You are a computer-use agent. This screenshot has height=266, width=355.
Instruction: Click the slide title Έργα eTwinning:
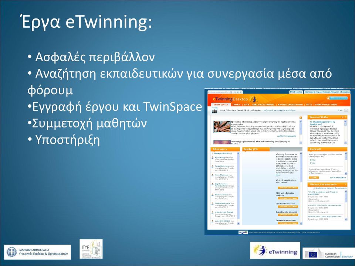[x=87, y=21]
